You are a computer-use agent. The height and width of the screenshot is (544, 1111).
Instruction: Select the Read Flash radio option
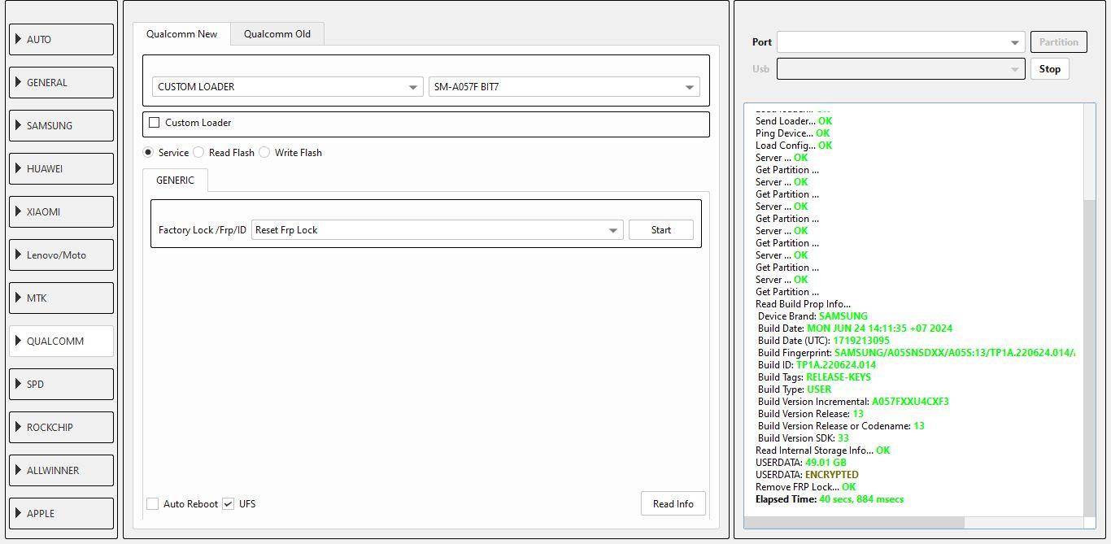click(x=198, y=153)
